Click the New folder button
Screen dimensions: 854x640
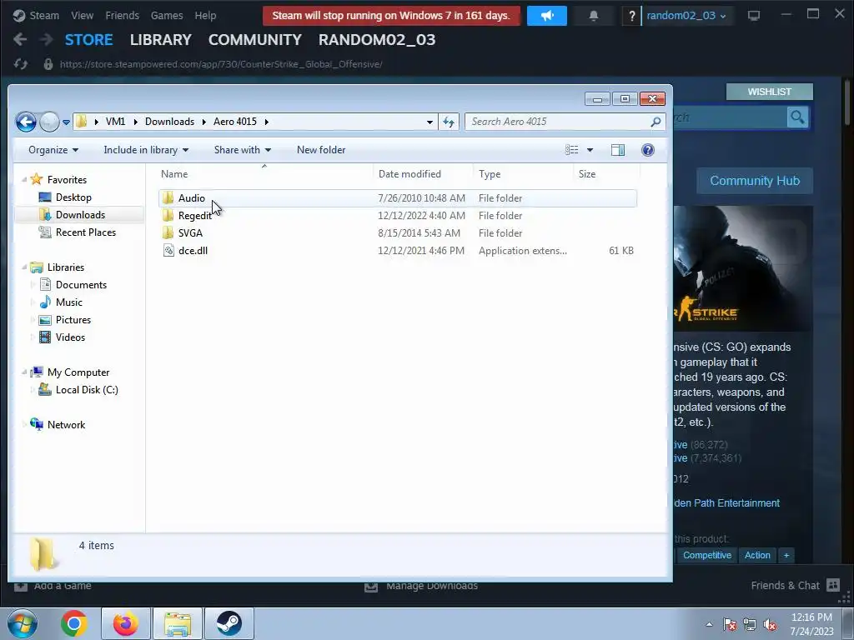[x=321, y=150]
